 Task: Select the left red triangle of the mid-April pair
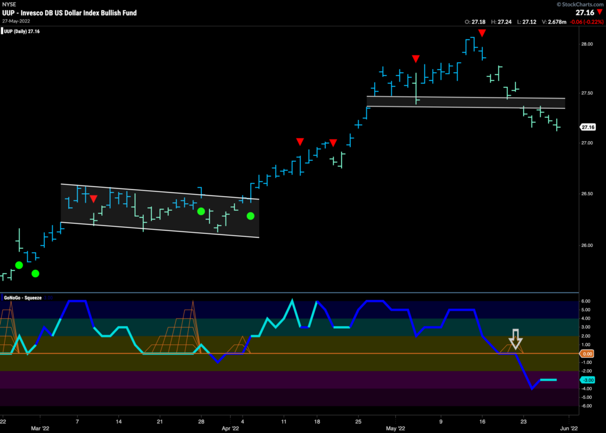[x=300, y=142]
